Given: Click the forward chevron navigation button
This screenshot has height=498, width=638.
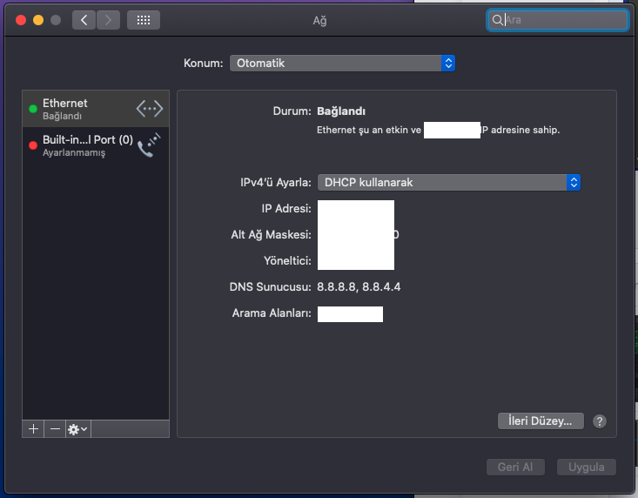Looking at the screenshot, I should tap(109, 19).
